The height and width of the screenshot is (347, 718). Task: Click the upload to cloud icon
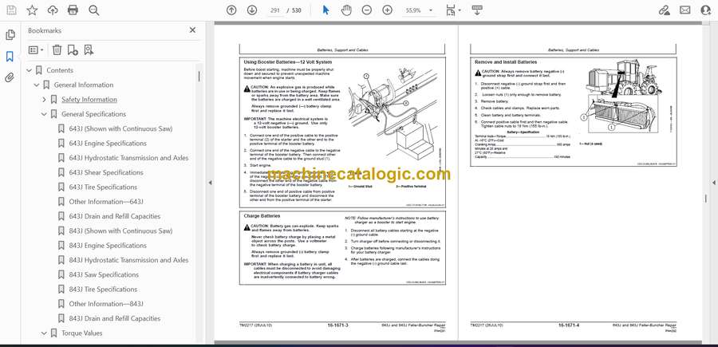point(53,10)
